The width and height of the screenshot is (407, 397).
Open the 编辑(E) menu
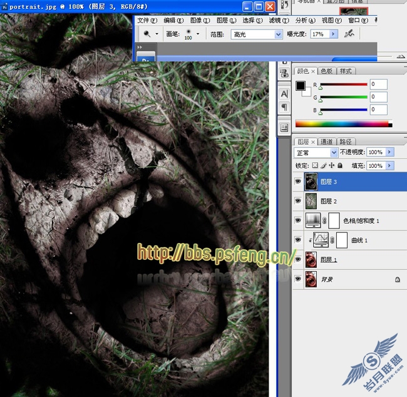[x=173, y=20]
